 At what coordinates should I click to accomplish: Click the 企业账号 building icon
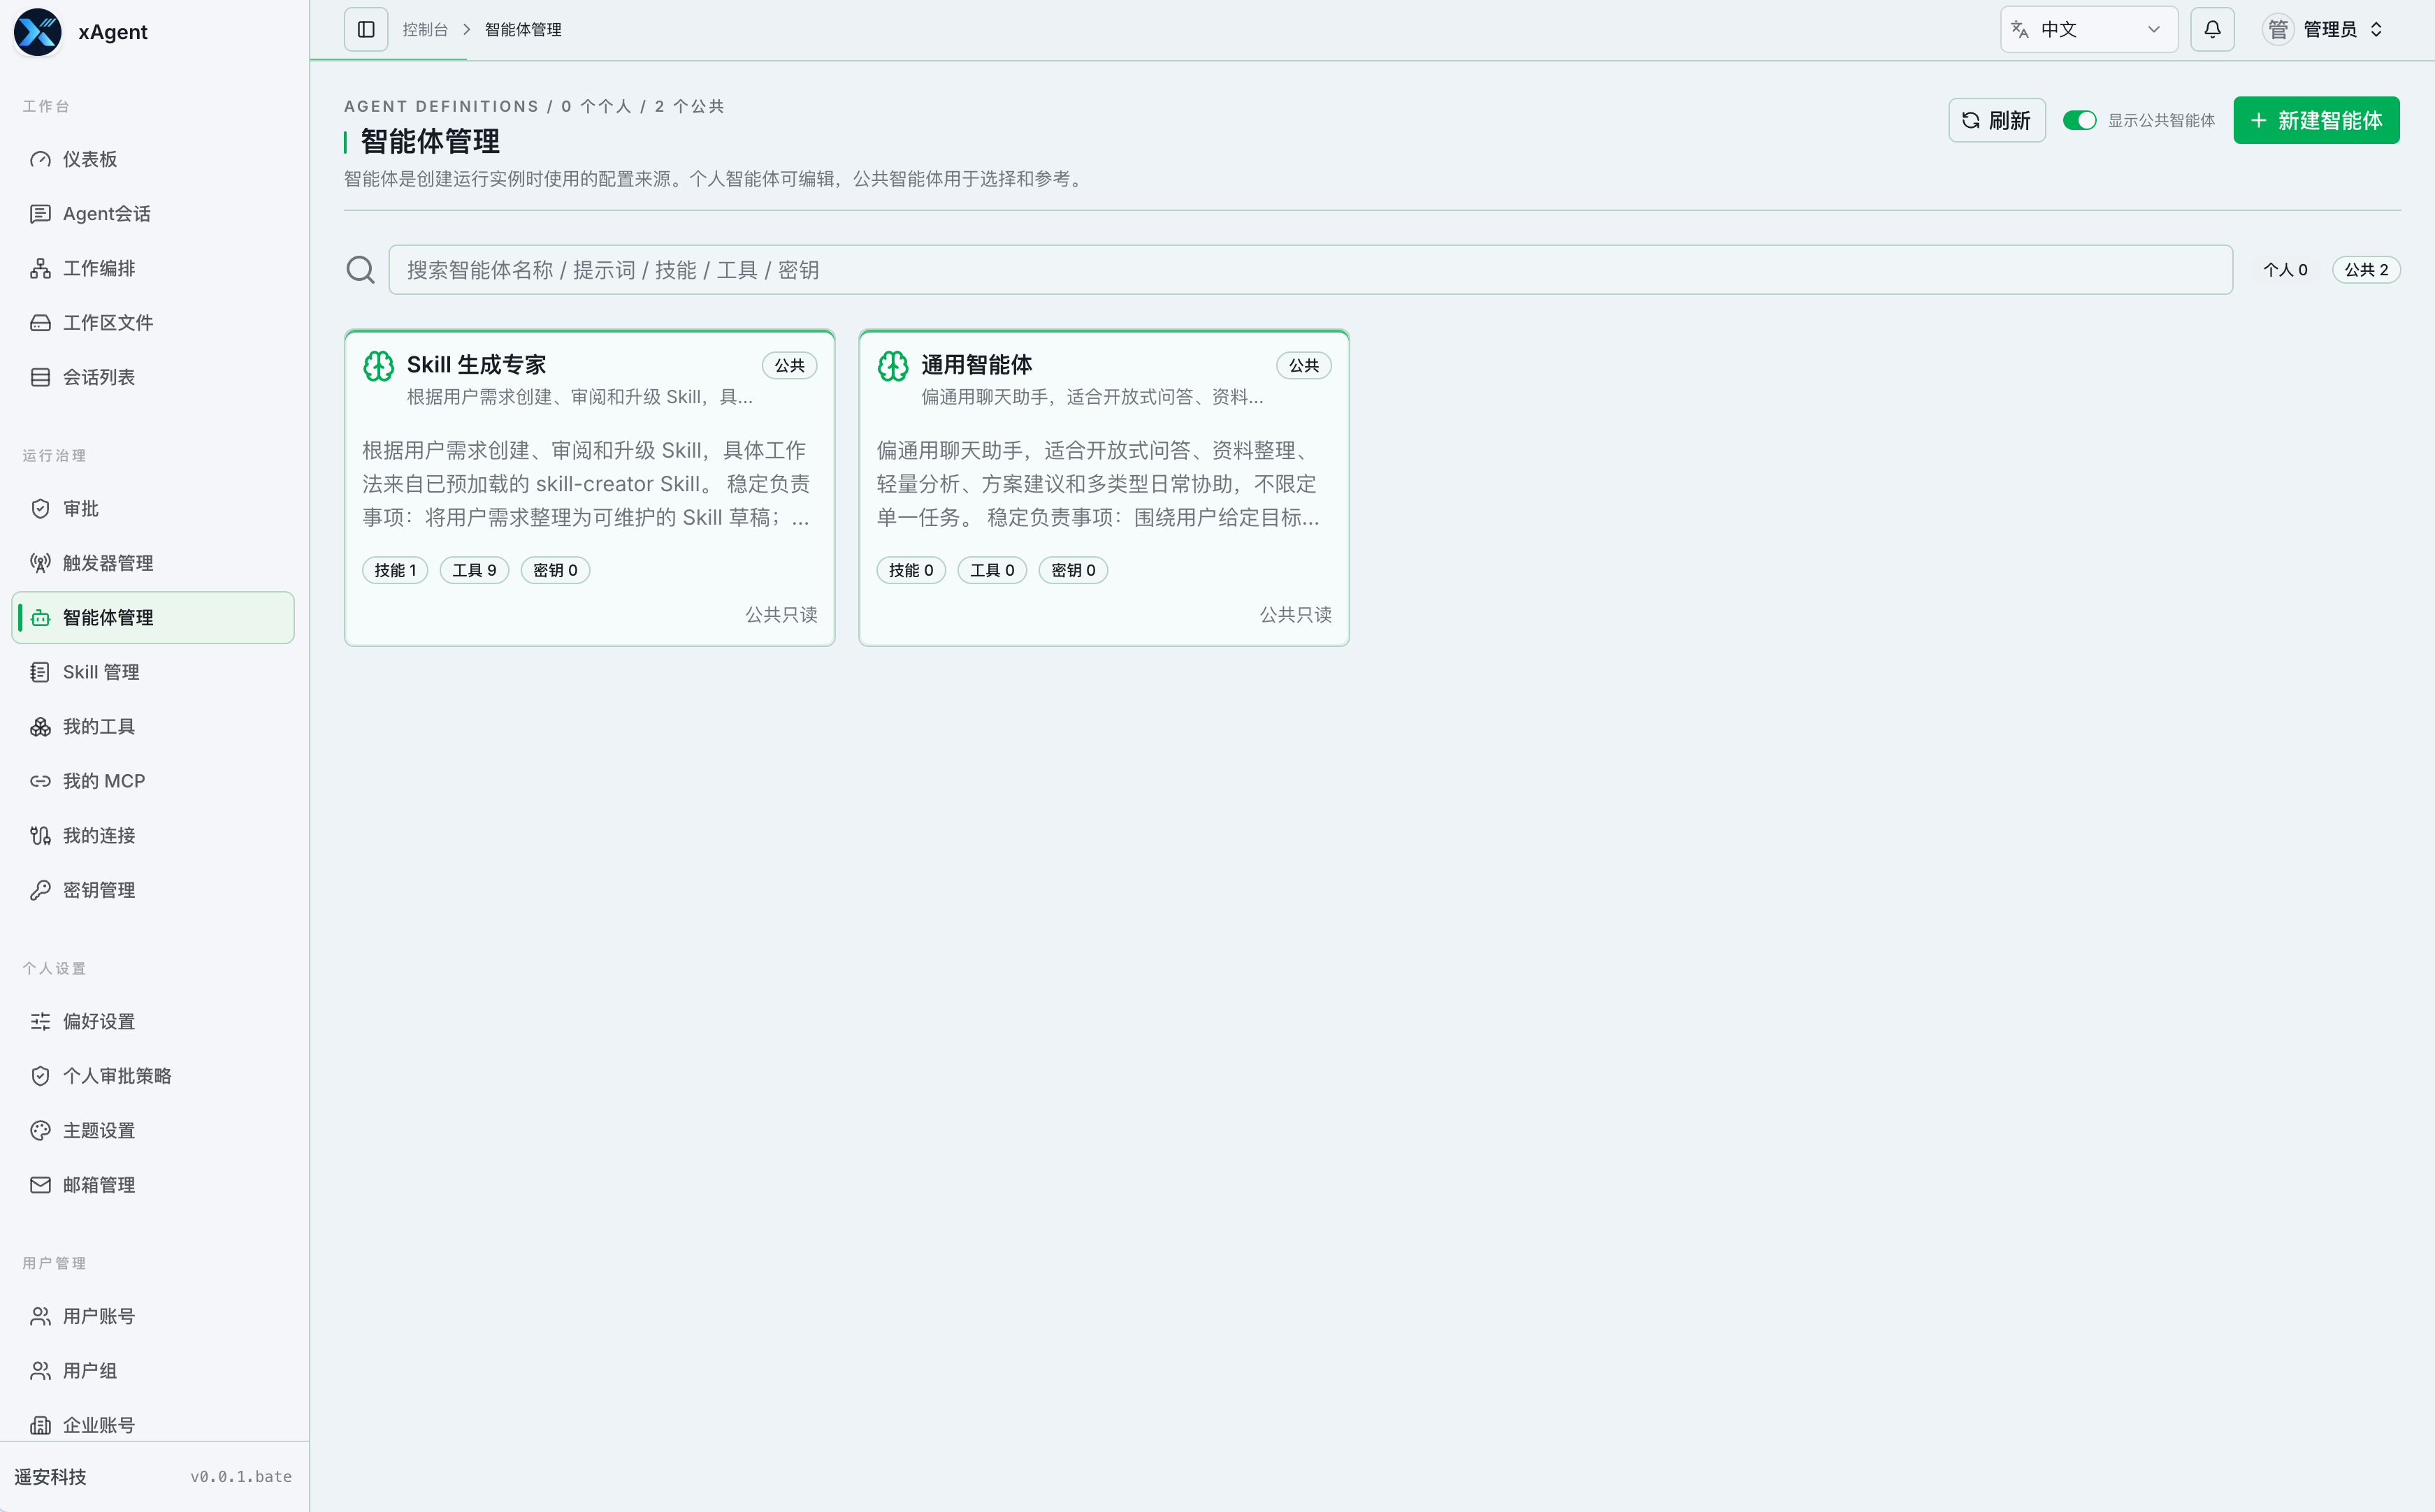pyautogui.click(x=40, y=1426)
